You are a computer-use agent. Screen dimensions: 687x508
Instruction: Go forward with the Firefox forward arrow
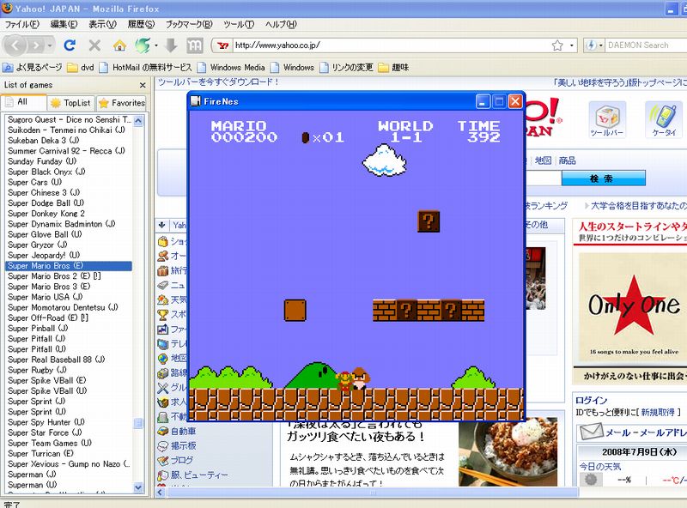tap(35, 45)
